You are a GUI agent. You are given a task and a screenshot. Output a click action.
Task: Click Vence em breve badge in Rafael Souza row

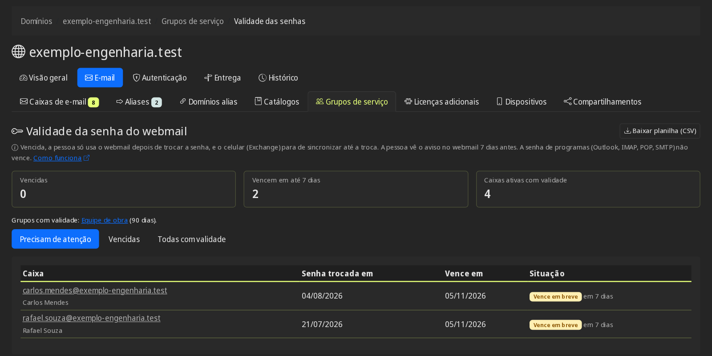[x=555, y=325]
